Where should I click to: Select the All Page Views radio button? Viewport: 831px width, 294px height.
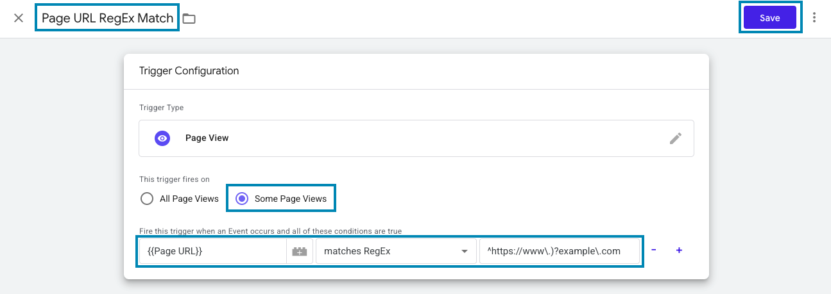point(147,199)
